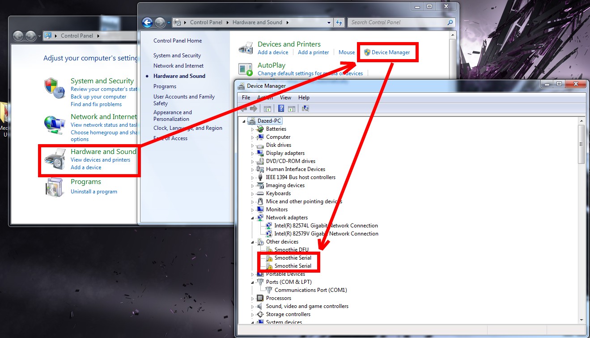Click the blue Help question mark toolbar icon
Image resolution: width=590 pixels, height=338 pixels.
281,108
